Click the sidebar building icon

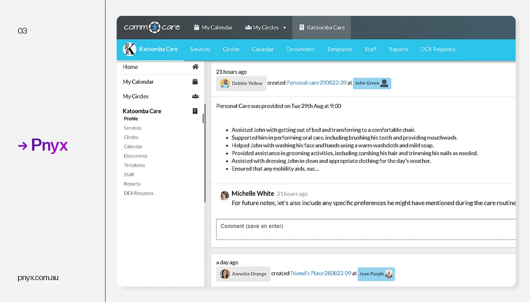195,111
